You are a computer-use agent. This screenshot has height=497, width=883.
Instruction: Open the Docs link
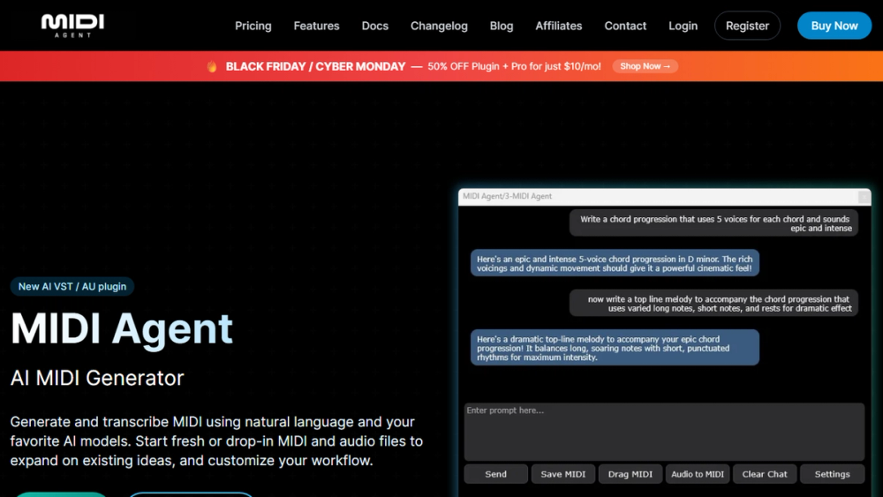tap(375, 26)
